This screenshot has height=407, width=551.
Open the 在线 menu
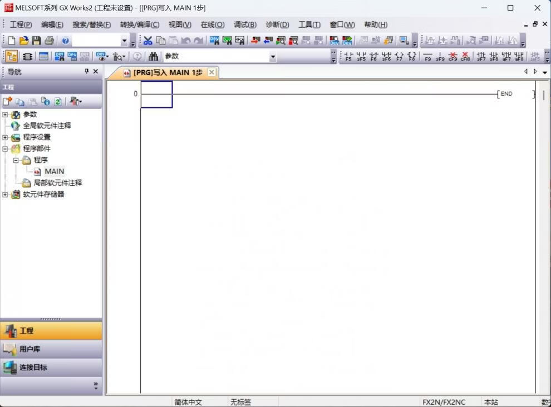[212, 24]
